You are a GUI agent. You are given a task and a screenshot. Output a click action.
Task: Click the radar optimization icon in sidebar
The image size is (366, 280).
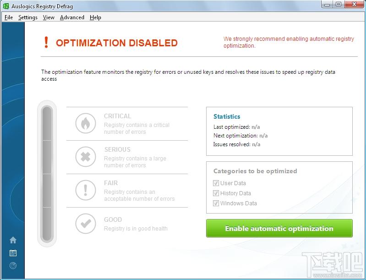point(13,265)
